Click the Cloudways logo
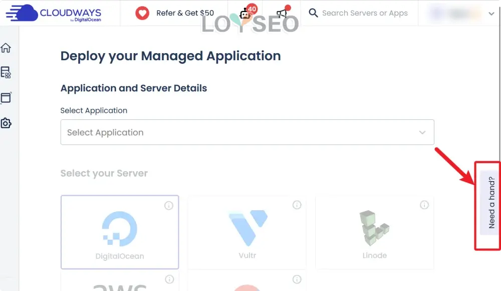 coord(54,13)
